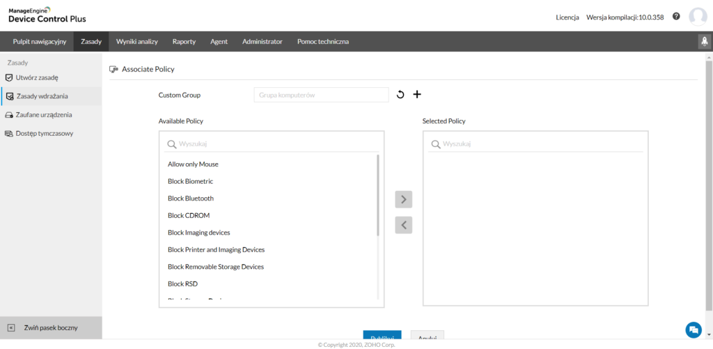
Task: Click the Licencja link
Action: (x=567, y=17)
